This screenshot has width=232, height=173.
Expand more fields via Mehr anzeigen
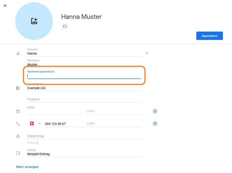(x=27, y=167)
